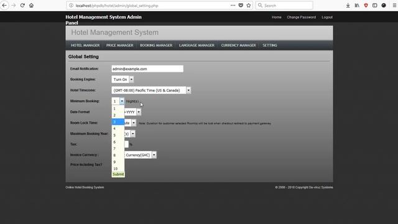This screenshot has width=398, height=224.
Task: Open the Maximum Booking Year dropdown arrow
Action: [132, 134]
